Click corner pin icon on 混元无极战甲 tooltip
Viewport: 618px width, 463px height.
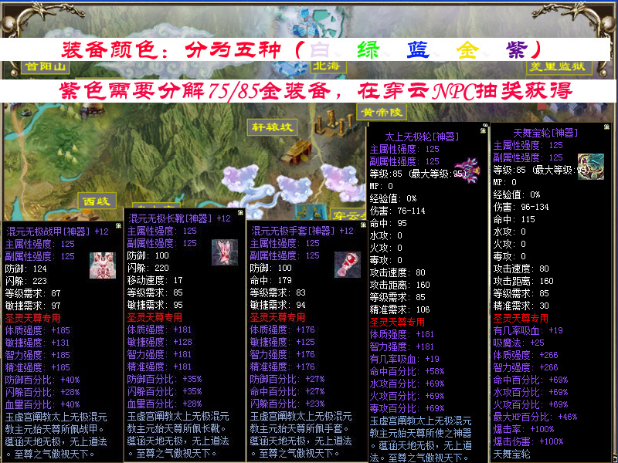[x=118, y=225]
